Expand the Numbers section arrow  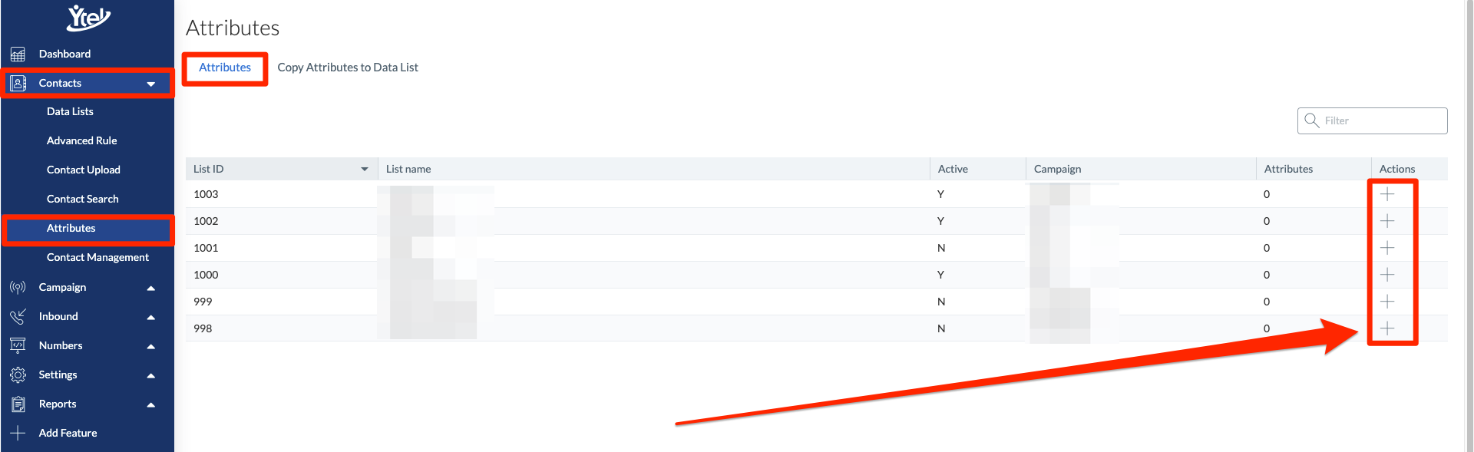tap(151, 346)
